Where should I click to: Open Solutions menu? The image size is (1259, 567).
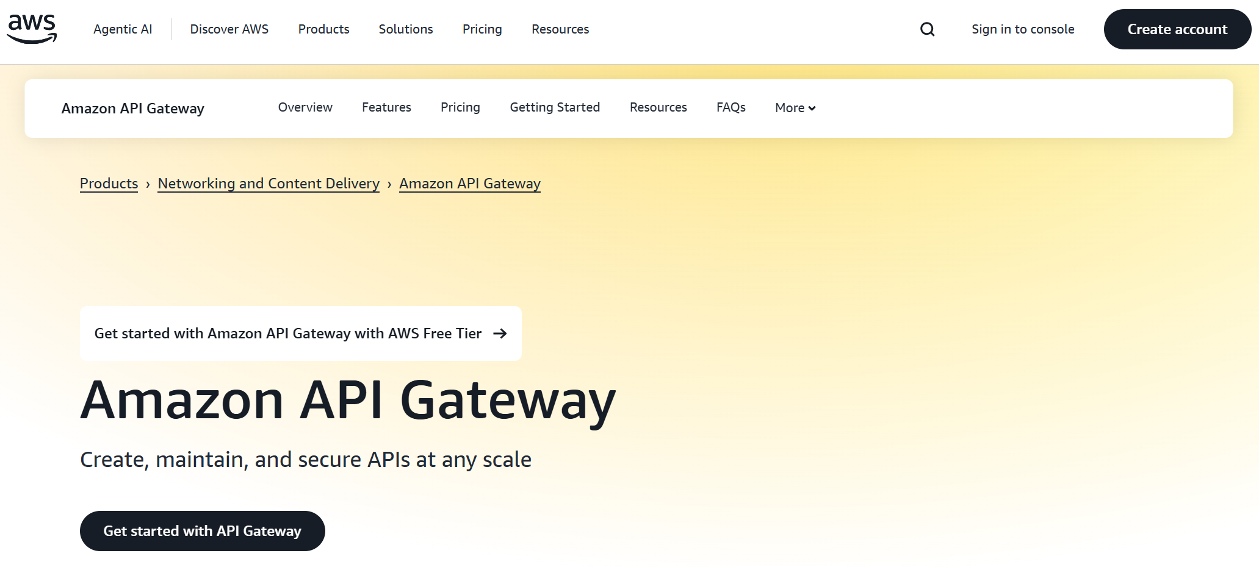[406, 29]
